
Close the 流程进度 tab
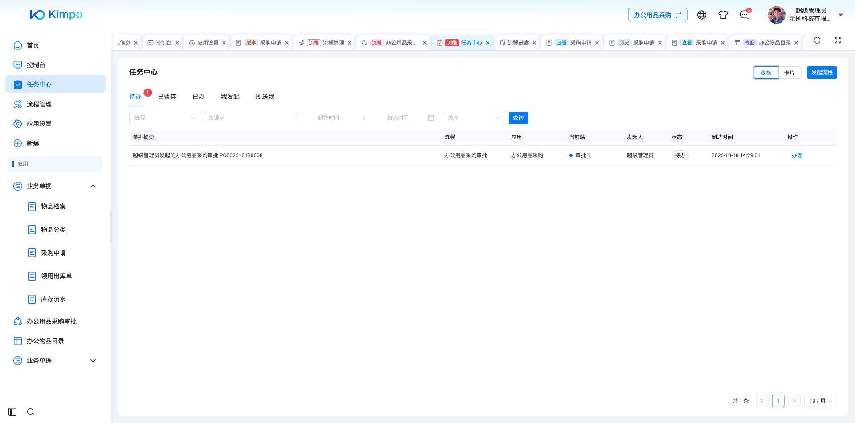pos(534,43)
